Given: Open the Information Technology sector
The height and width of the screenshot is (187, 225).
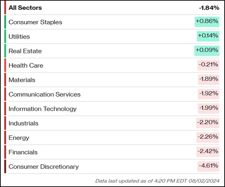Looking at the screenshot, I should click(43, 109).
